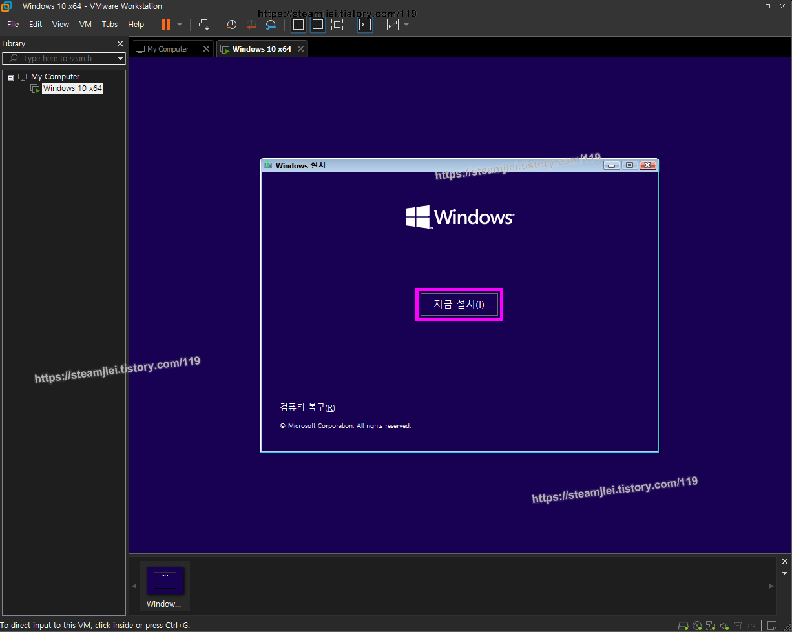The height and width of the screenshot is (632, 792).
Task: Select the Windows 10 x64 thumbnail
Action: point(165,586)
